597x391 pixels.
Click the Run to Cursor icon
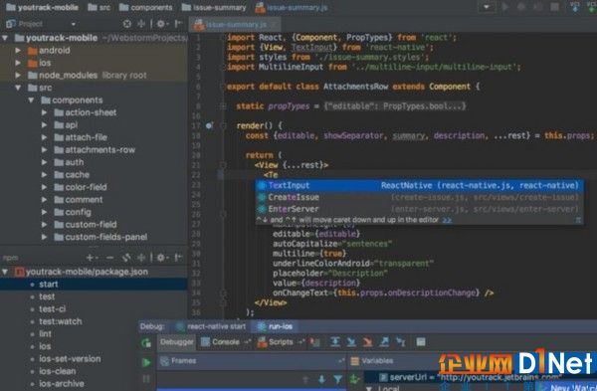(401, 342)
